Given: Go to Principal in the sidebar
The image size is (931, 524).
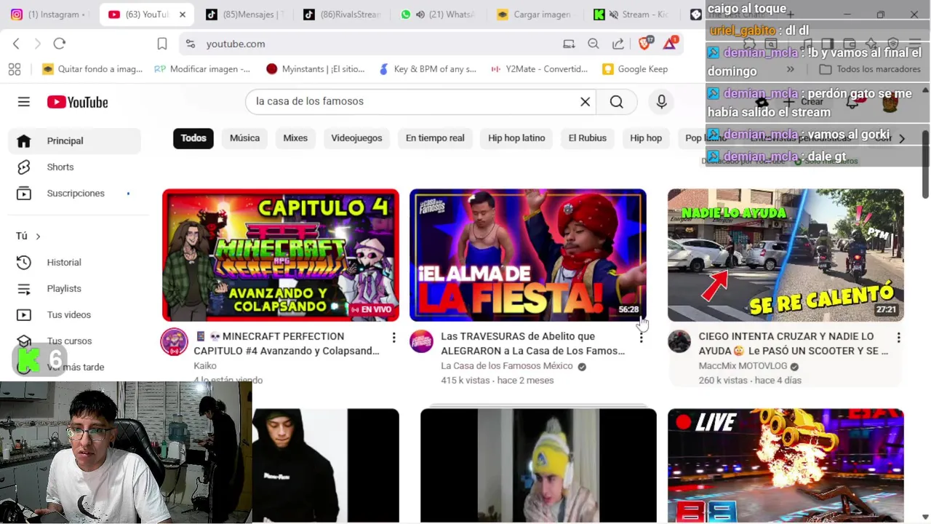Looking at the screenshot, I should (74, 141).
